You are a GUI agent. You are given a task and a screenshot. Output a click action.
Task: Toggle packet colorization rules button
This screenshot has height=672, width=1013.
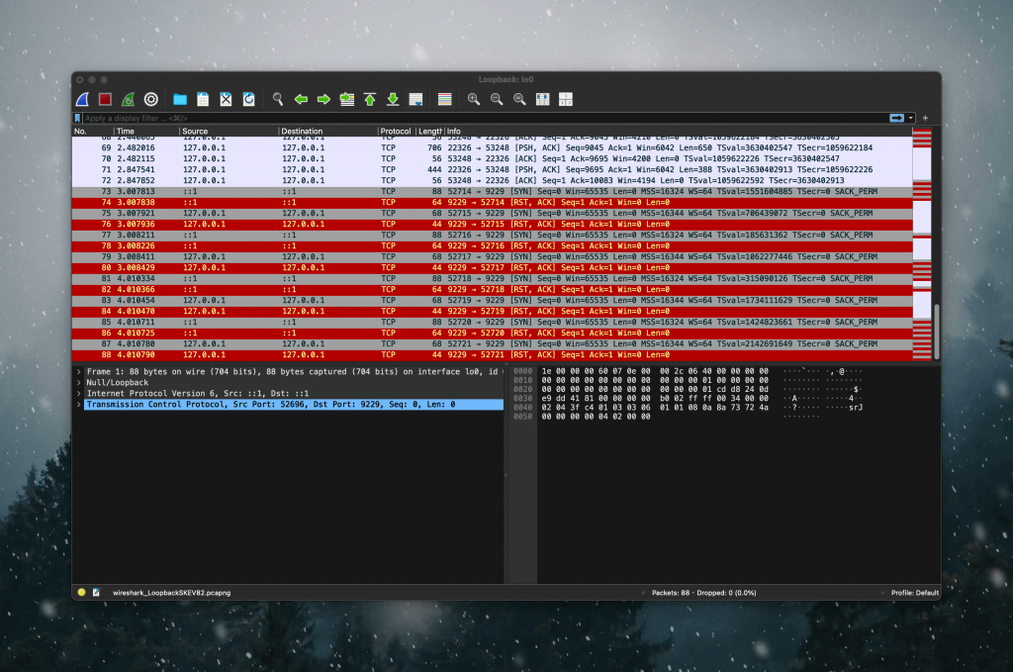(x=444, y=99)
